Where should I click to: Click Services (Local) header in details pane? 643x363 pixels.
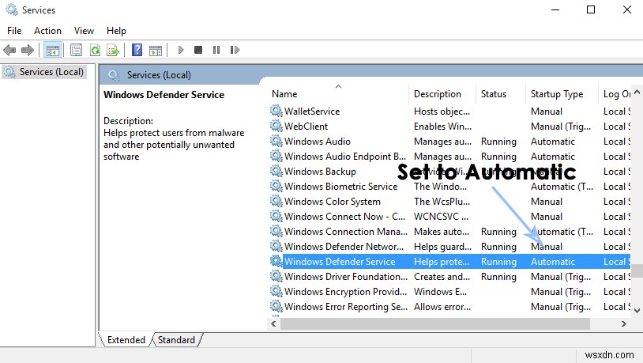tap(159, 75)
